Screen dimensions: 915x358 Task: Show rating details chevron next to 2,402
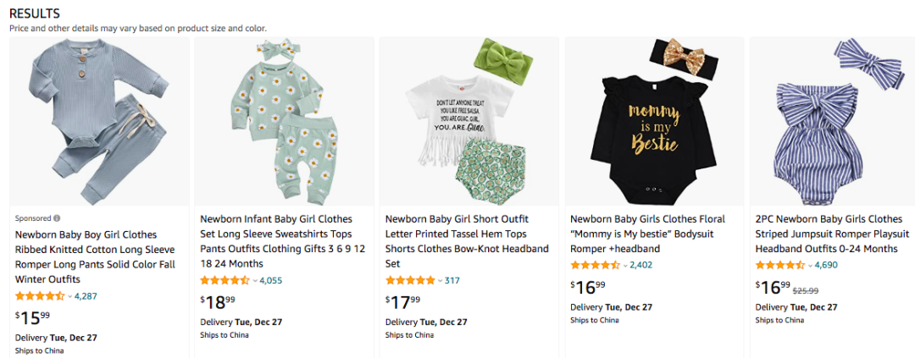(x=625, y=266)
